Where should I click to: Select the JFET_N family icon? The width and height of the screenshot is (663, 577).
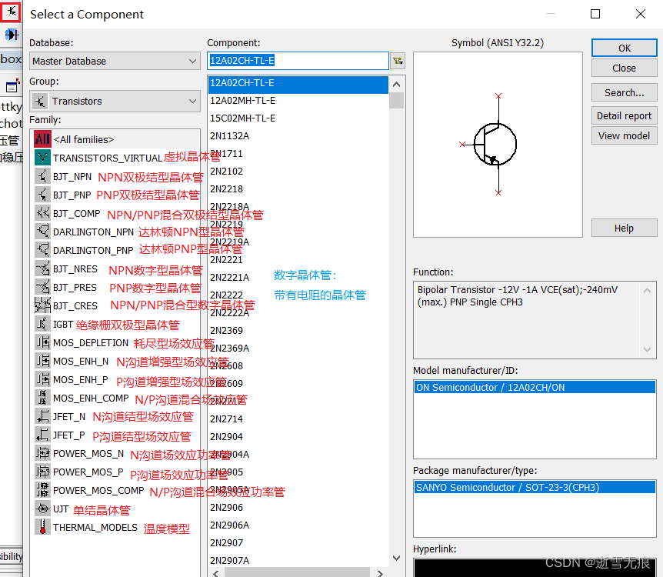(x=42, y=416)
